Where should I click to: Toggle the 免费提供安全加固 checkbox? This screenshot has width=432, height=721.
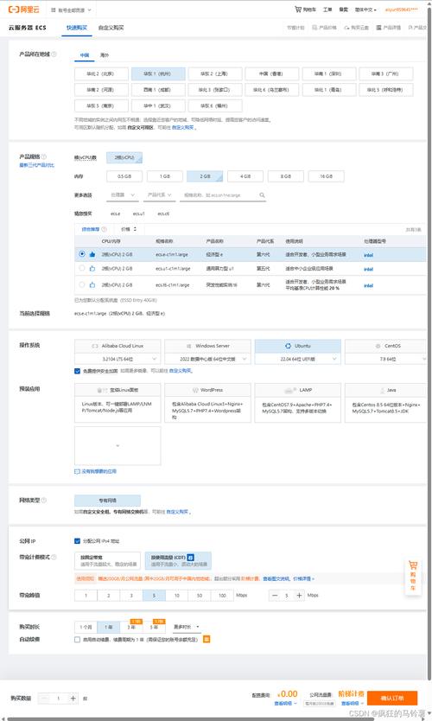pos(77,371)
